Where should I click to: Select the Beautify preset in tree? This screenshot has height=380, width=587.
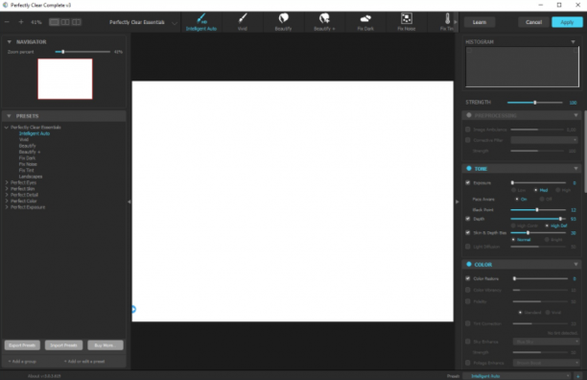tap(27, 146)
